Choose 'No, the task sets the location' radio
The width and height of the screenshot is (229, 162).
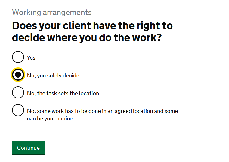pos(18,92)
